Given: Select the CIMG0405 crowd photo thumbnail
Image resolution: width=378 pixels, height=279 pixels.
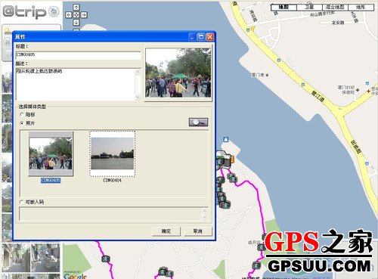Looking at the screenshot, I should pyautogui.click(x=51, y=153).
